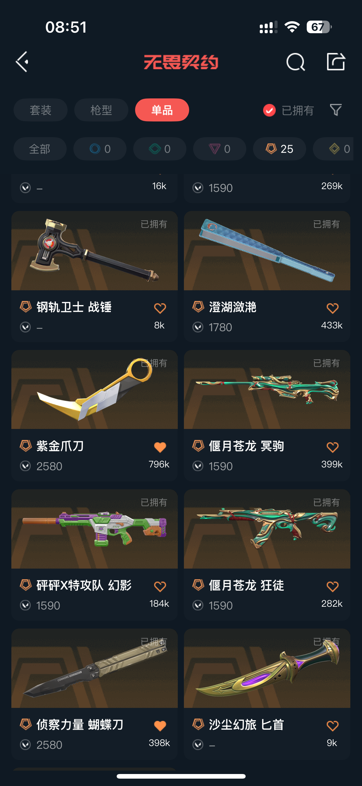Unfavorite 紫金爪刀 filled heart
This screenshot has width=362, height=786.
click(160, 447)
